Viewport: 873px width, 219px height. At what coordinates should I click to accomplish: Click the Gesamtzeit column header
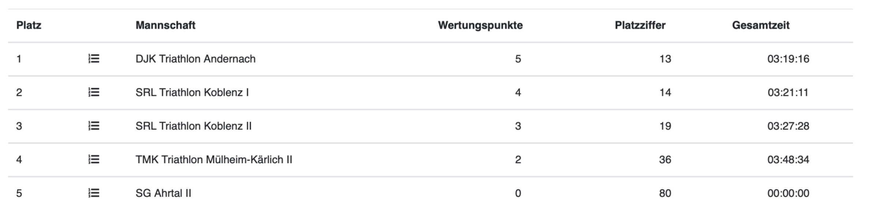pyautogui.click(x=761, y=25)
